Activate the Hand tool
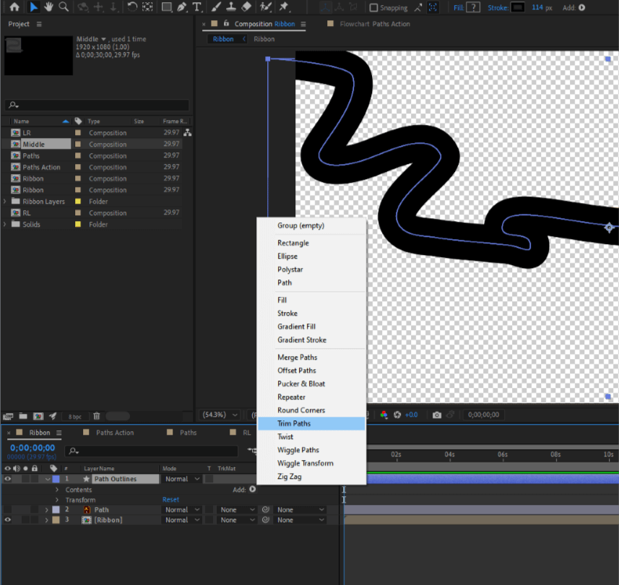 (x=48, y=7)
